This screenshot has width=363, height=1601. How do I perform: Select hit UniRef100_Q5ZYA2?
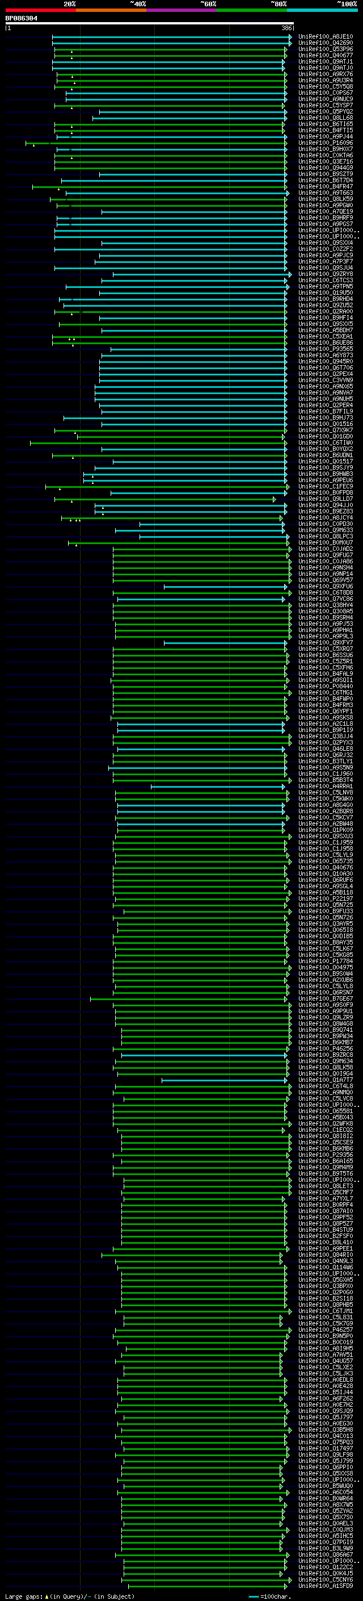pyautogui.click(x=326, y=1511)
